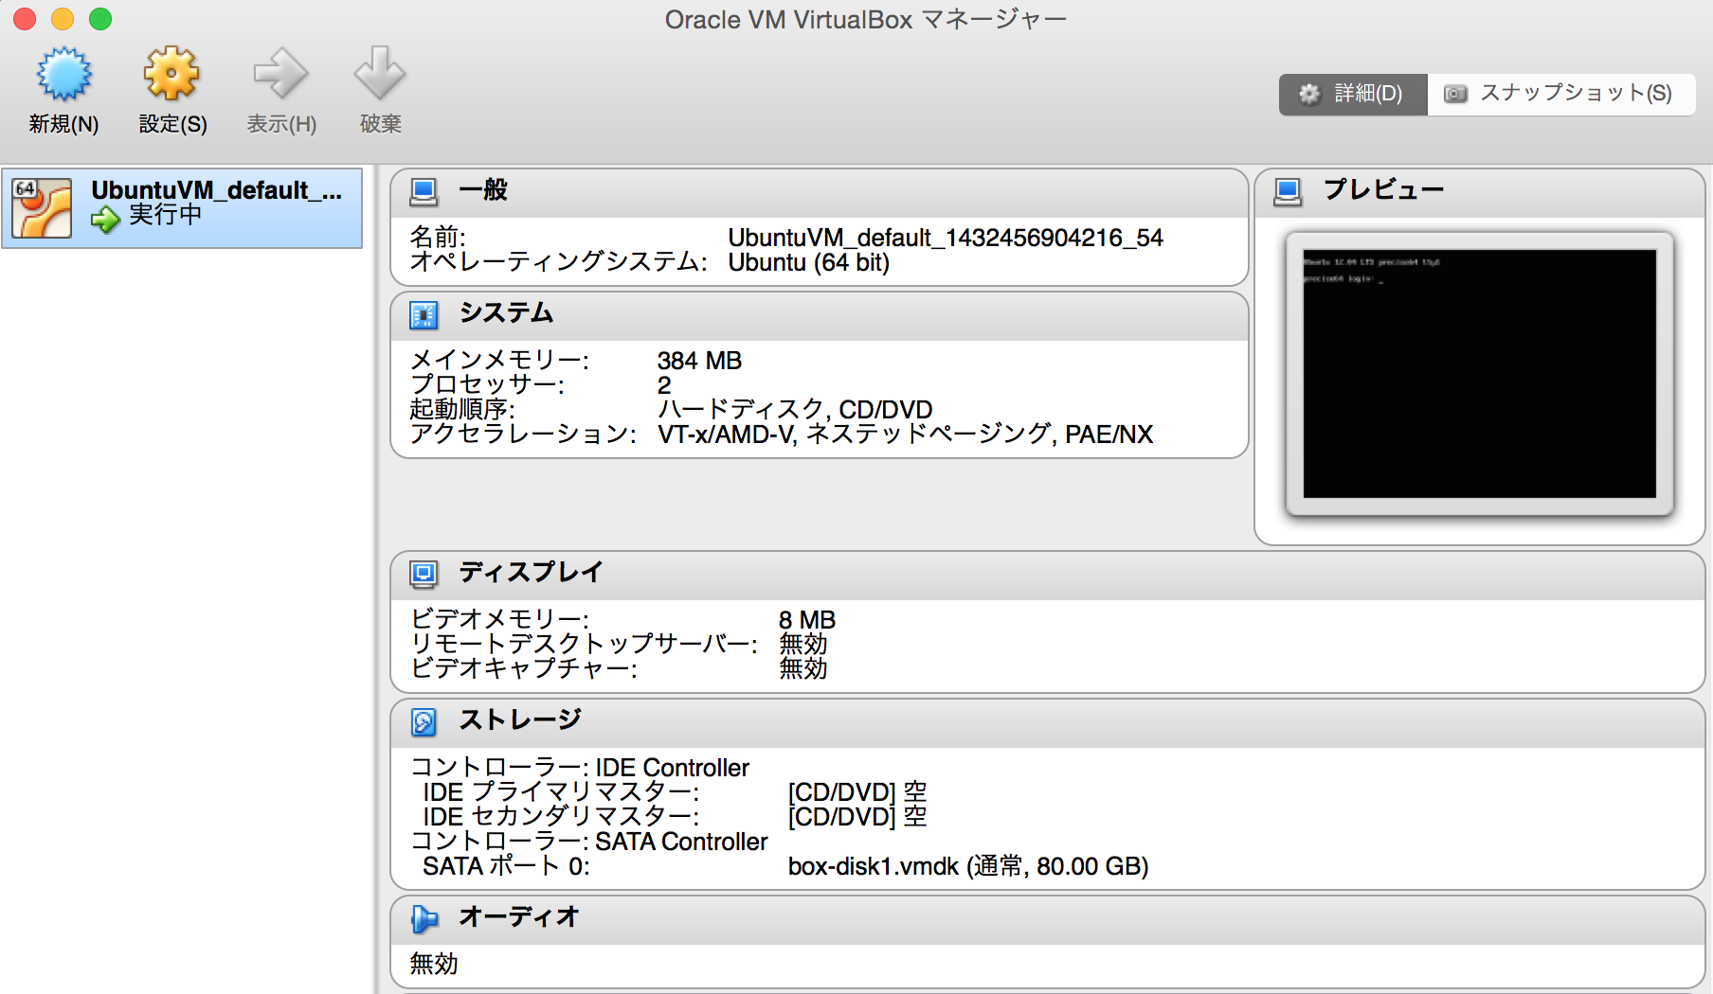Click the General (一般) section monitor icon
Viewport: 1713px width, 994px height.
424,192
